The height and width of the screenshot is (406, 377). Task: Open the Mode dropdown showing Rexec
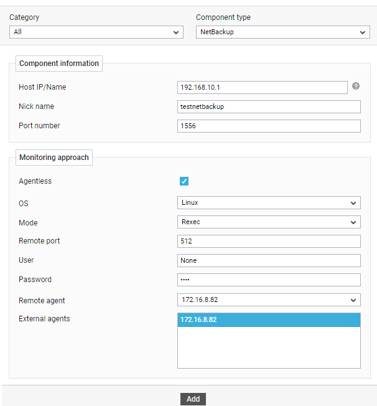click(269, 222)
